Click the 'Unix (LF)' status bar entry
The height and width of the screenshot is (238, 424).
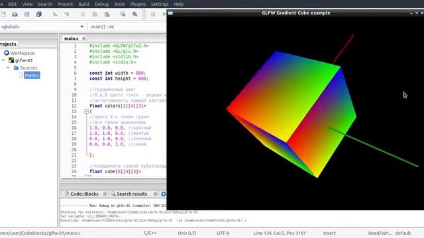[187, 233]
